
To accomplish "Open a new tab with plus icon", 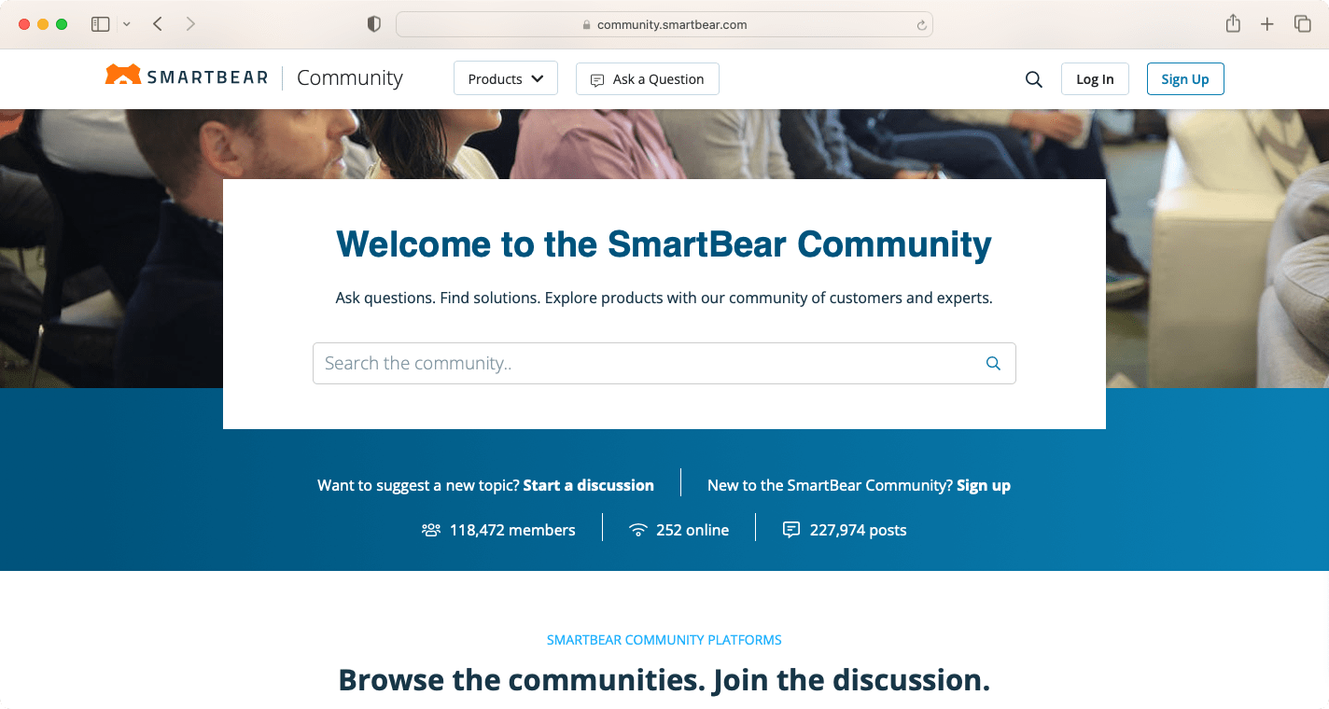I will tap(1266, 24).
